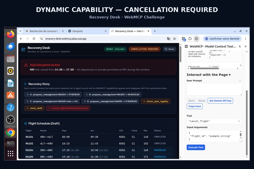Screen dimensions: 254x169
Task: Close the Devpost tab
Action: pos(106,31)
